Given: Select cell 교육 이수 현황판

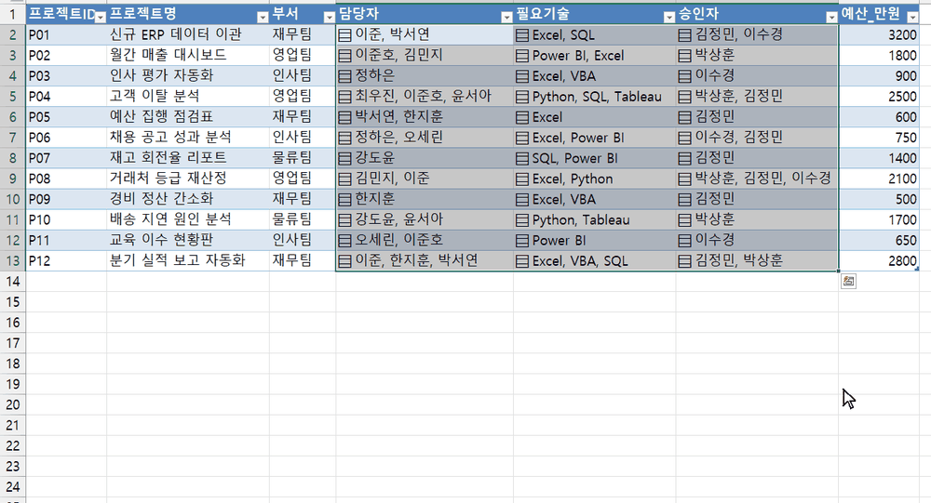Looking at the screenshot, I should (188, 240).
